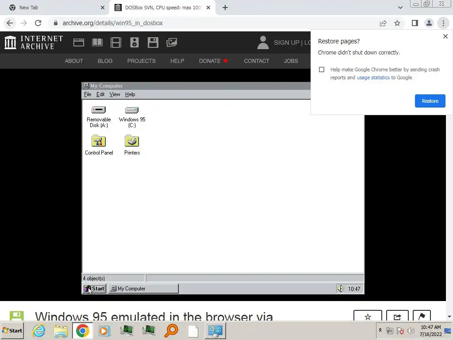
Task: Click the item share button
Action: tap(397, 316)
